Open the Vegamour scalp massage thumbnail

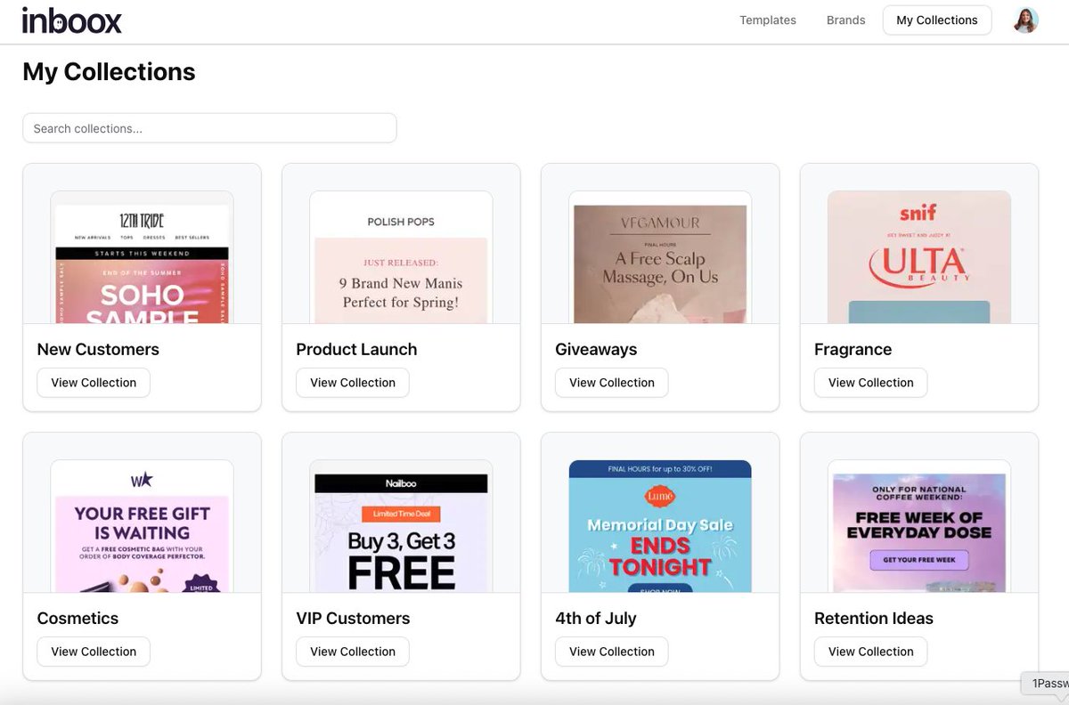coord(660,257)
